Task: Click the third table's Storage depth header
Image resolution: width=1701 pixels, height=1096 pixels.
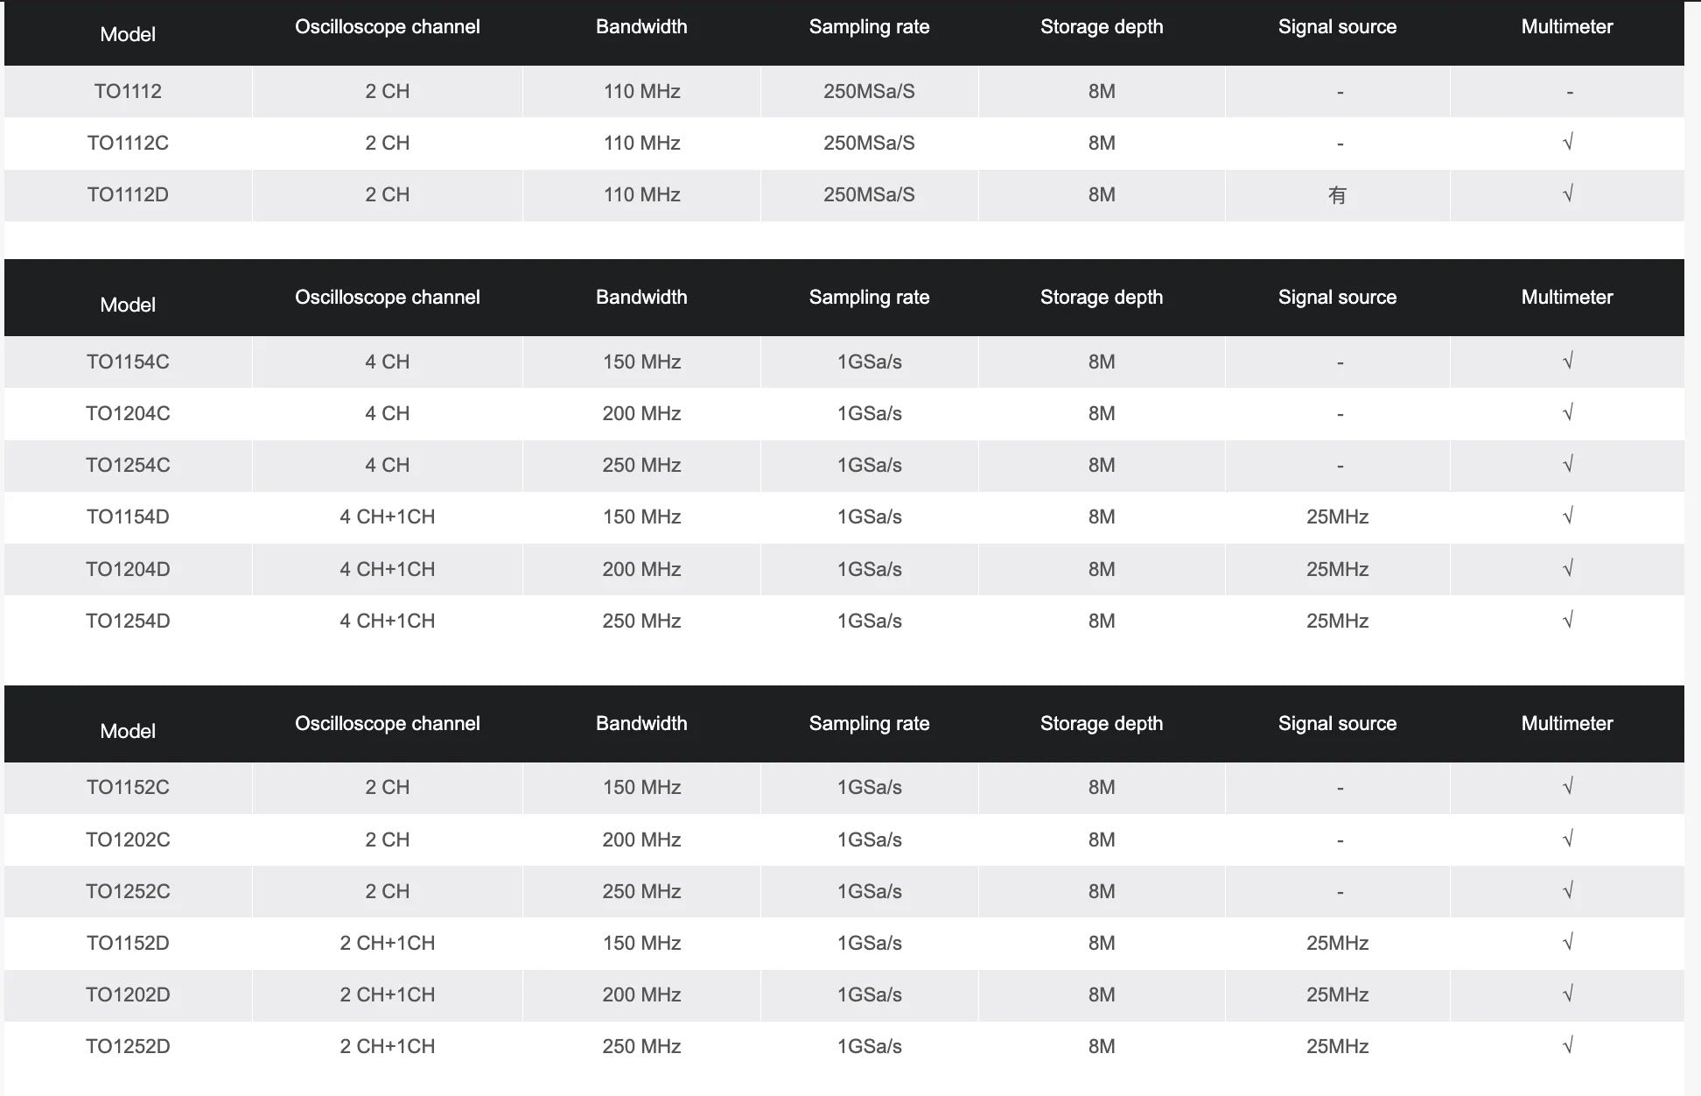Action: 1101,724
